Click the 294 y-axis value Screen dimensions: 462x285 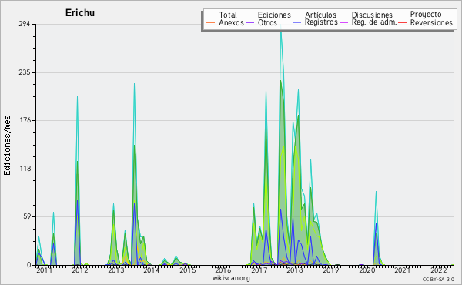(x=25, y=24)
